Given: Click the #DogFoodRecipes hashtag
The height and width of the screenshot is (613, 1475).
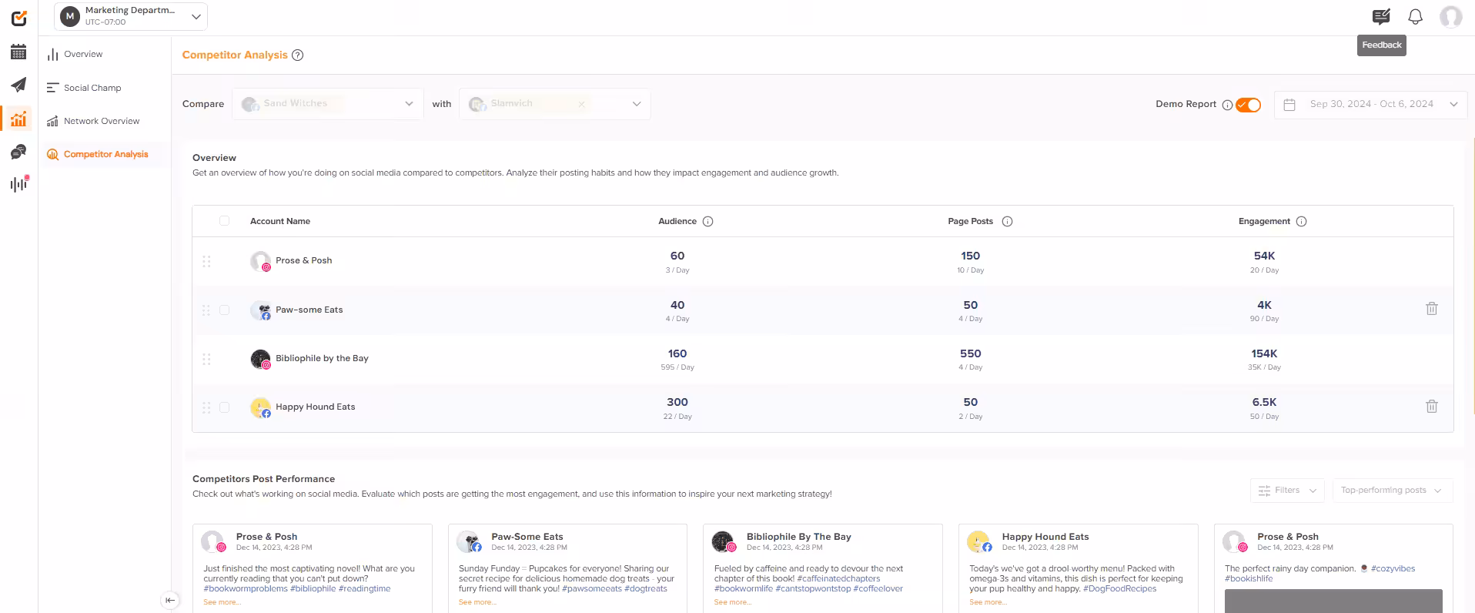Looking at the screenshot, I should coord(1119,589).
